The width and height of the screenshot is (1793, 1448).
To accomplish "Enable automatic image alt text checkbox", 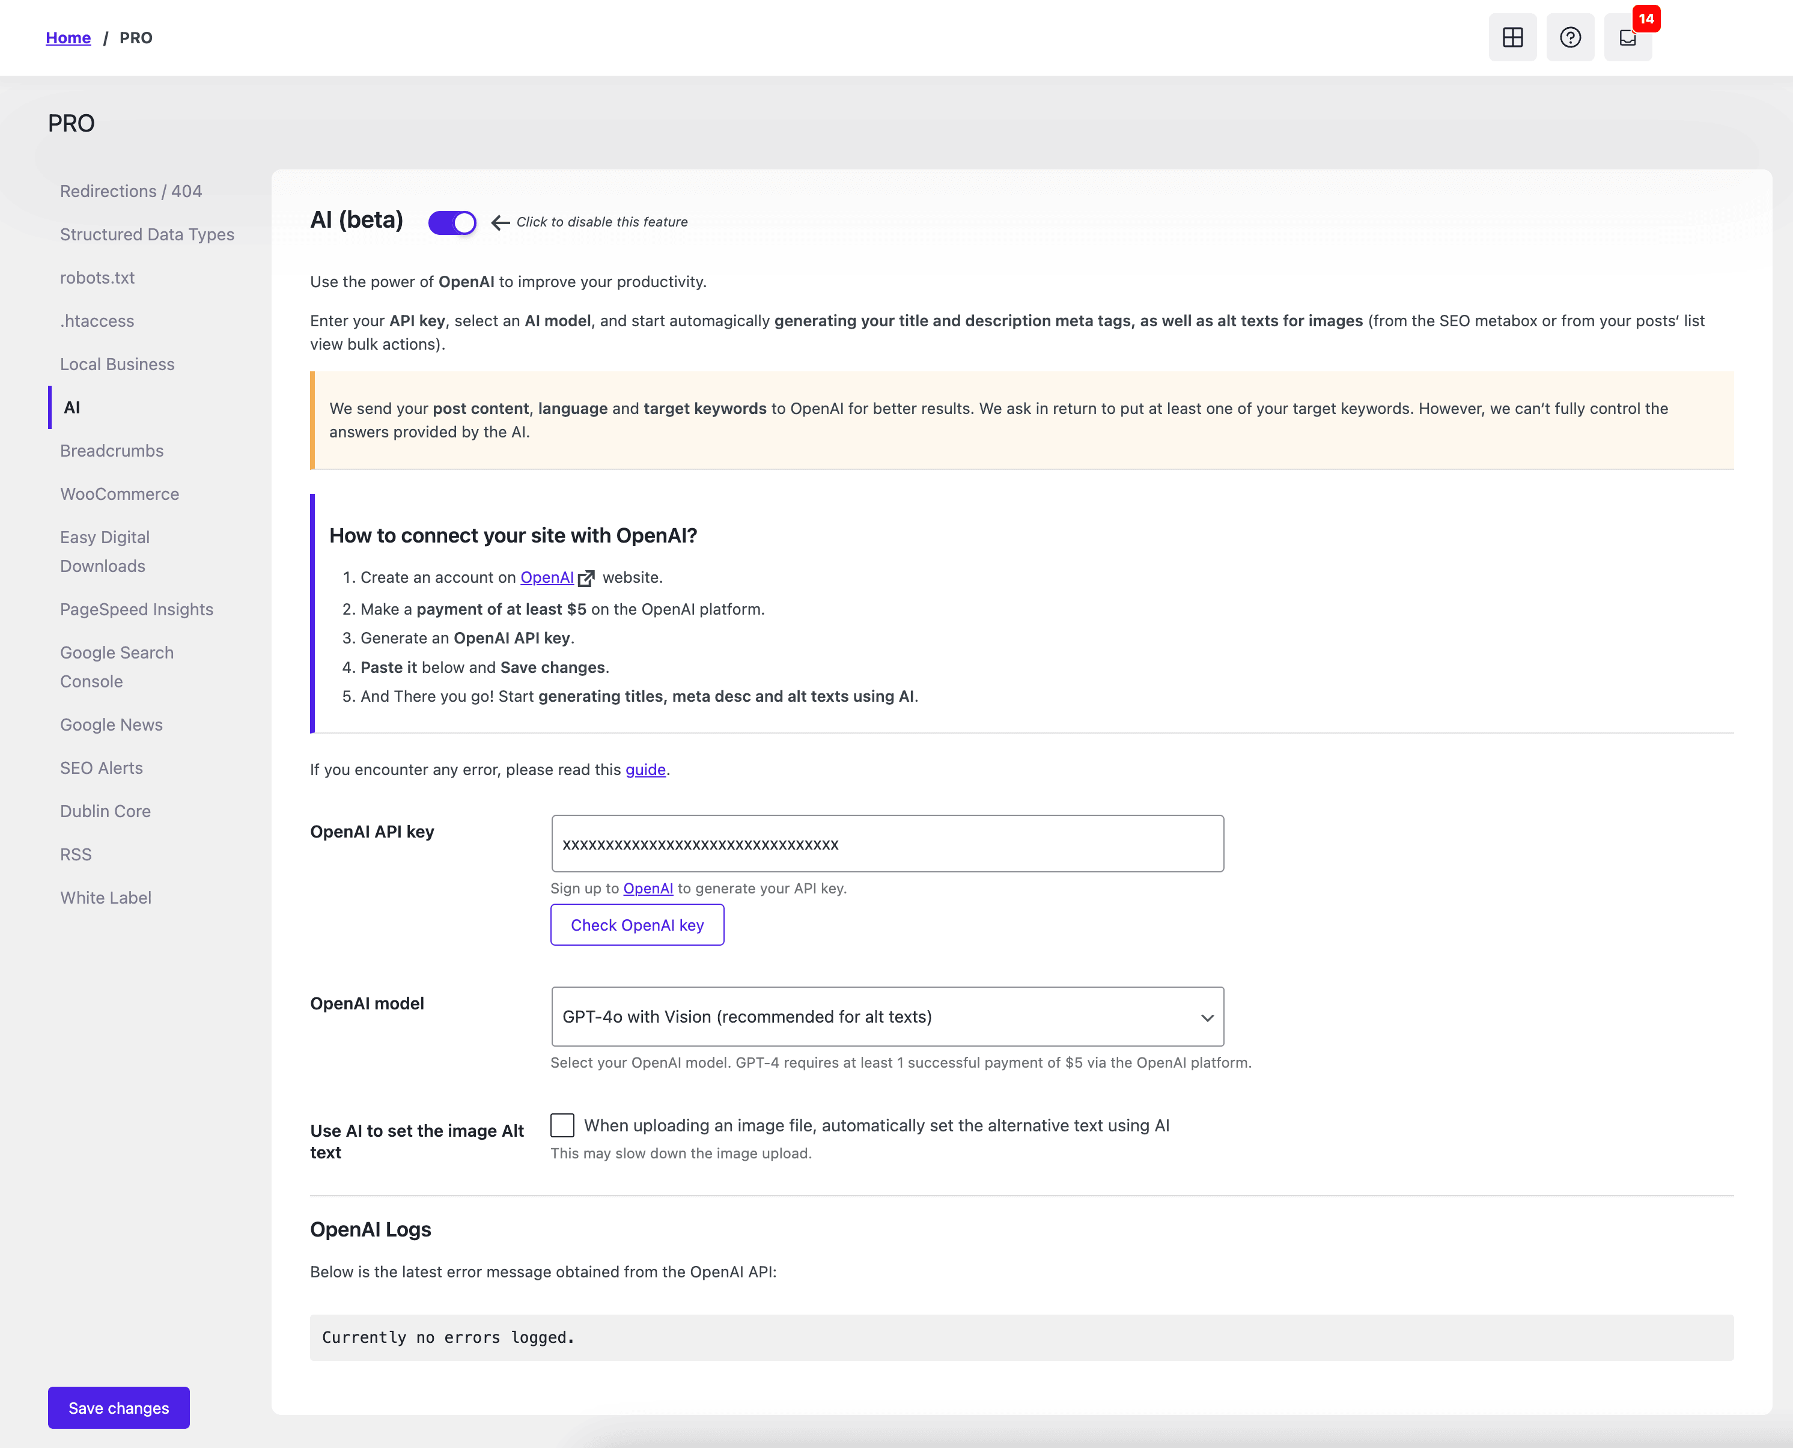I will point(562,1125).
